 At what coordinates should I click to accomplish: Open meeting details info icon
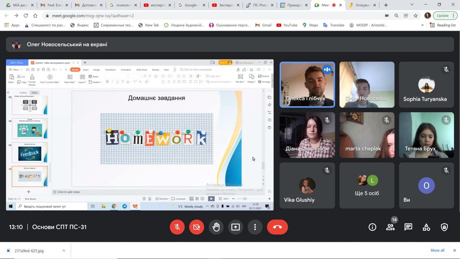[372, 227]
